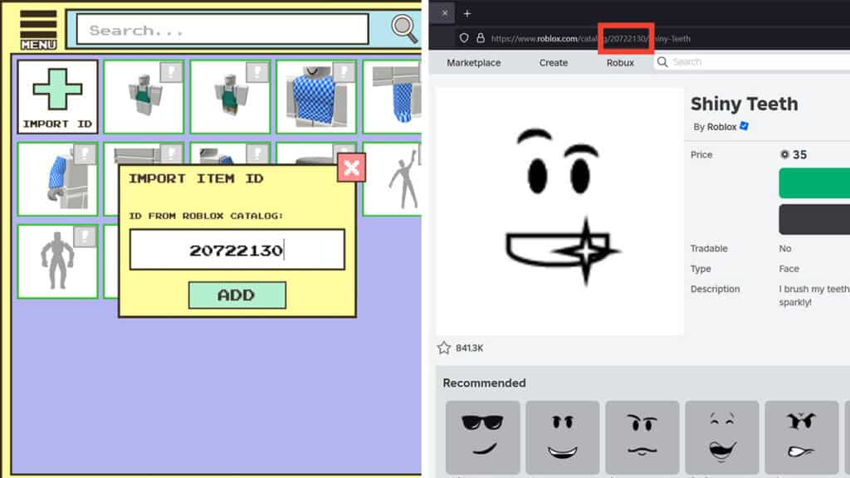Close the Import Item ID dialog
Viewport: 850px width, 478px height.
352,168
